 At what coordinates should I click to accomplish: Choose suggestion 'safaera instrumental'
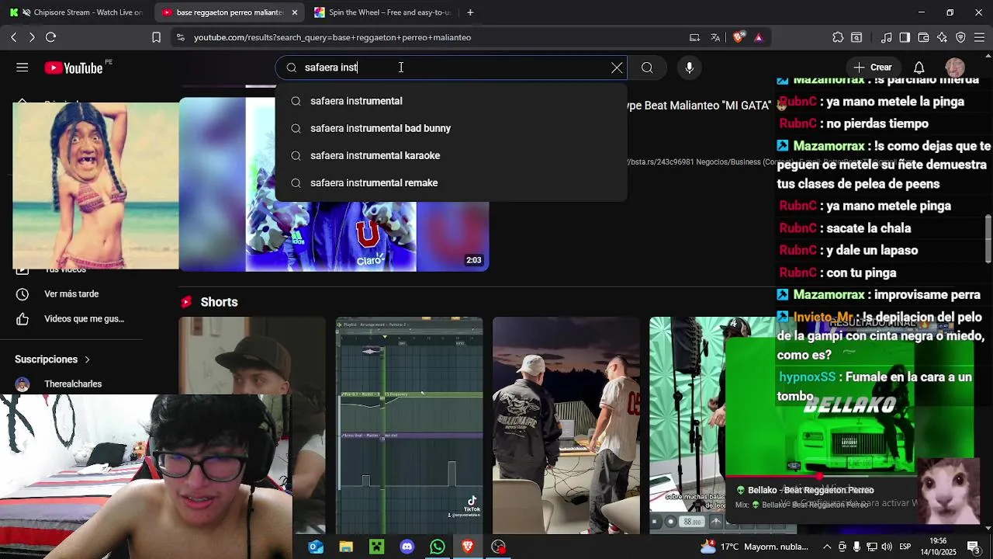click(451, 101)
